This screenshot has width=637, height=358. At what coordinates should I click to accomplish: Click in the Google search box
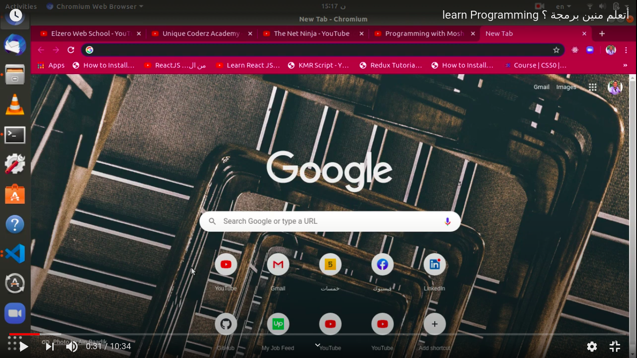pyautogui.click(x=326, y=221)
